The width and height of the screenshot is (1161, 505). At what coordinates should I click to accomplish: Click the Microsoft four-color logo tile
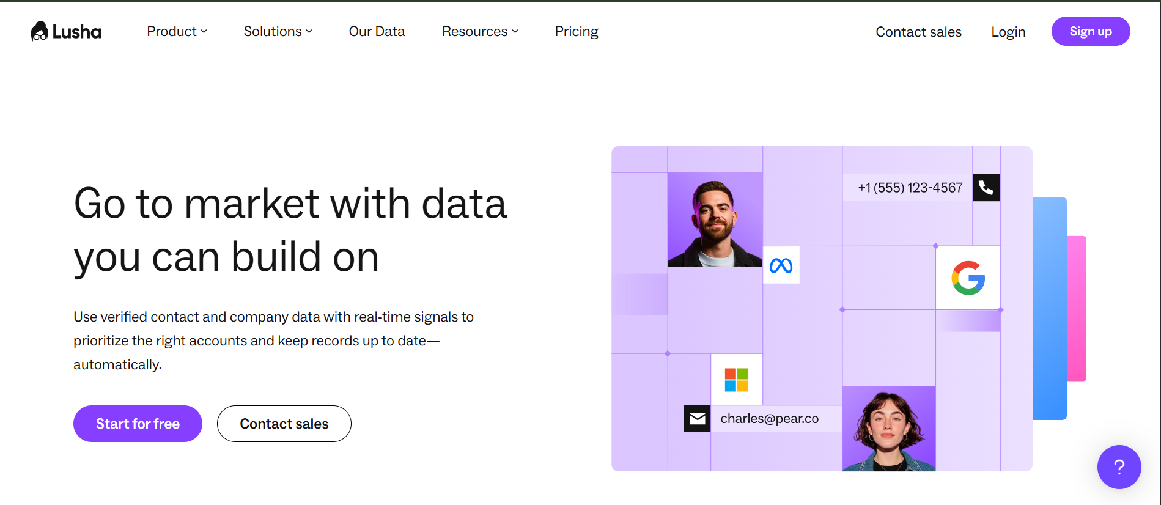(736, 380)
